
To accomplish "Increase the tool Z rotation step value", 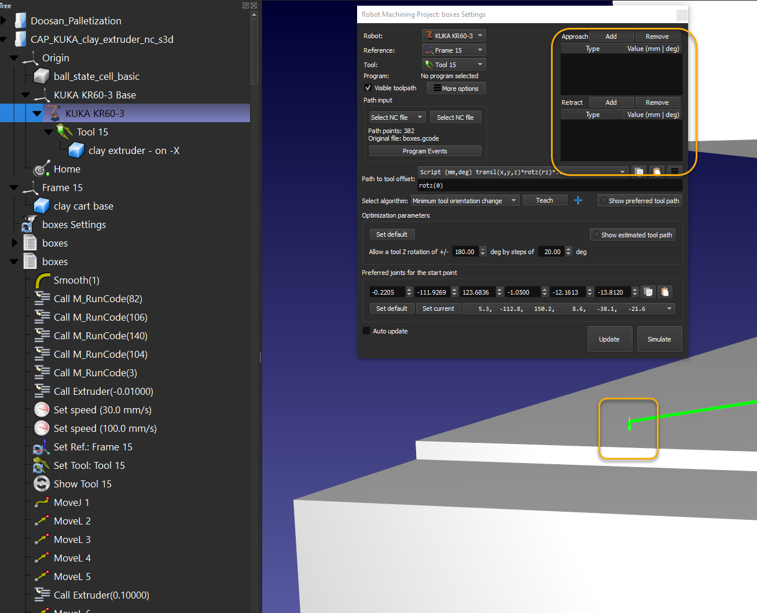I will click(x=568, y=249).
